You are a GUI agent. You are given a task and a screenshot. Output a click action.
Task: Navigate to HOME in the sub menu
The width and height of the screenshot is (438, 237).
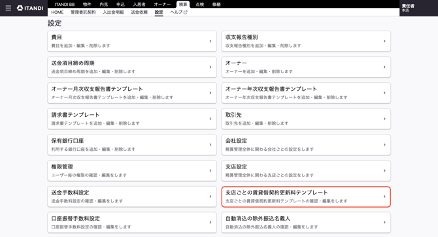point(58,12)
